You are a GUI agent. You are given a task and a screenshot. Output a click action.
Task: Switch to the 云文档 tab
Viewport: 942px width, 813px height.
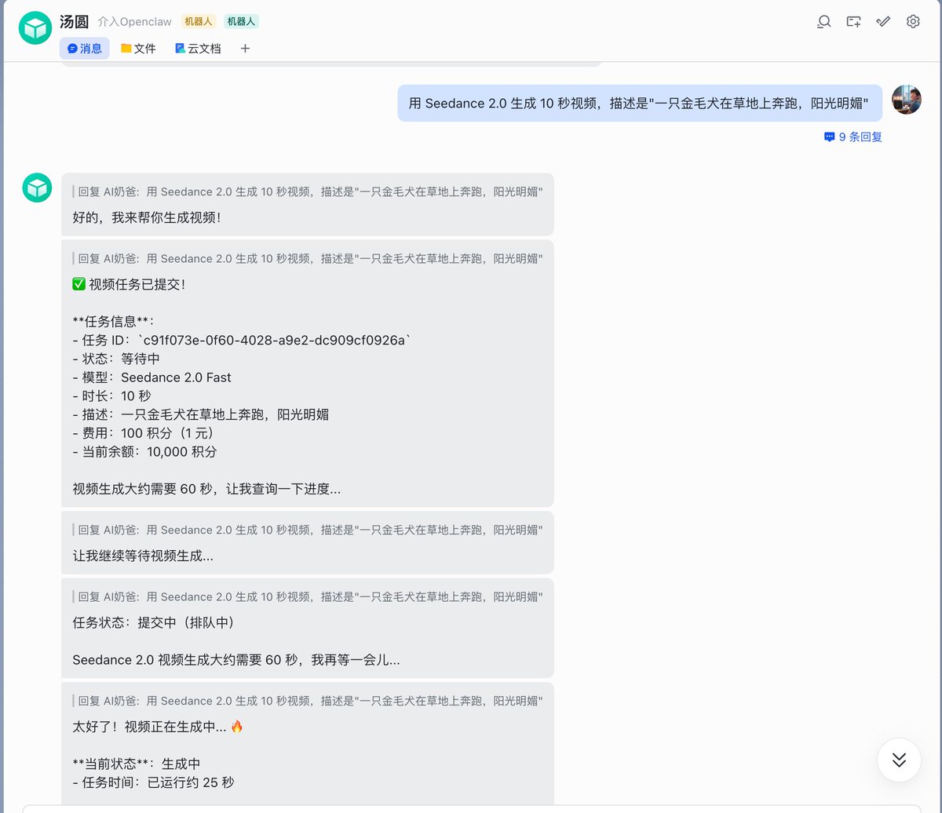tap(198, 49)
